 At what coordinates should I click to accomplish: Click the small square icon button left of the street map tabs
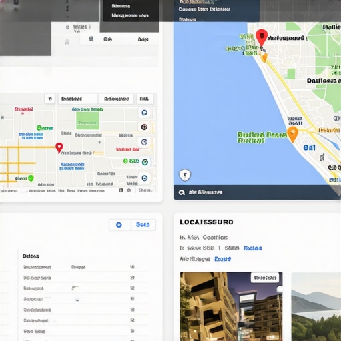tap(50, 99)
